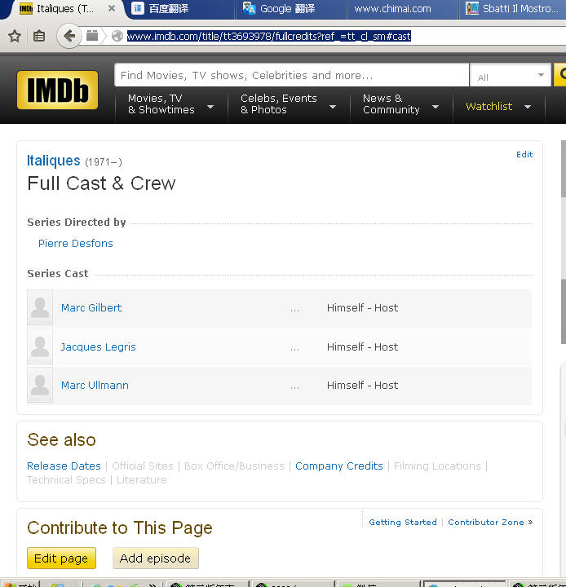This screenshot has width=566, height=587.
Task: Click Marc Ullmann's placeholder photo
Action: [40, 385]
